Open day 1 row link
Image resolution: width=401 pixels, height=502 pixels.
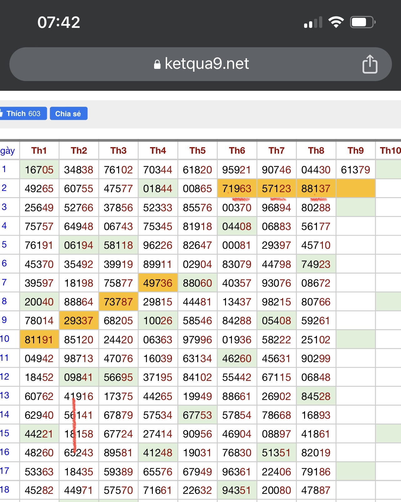coord(4,169)
